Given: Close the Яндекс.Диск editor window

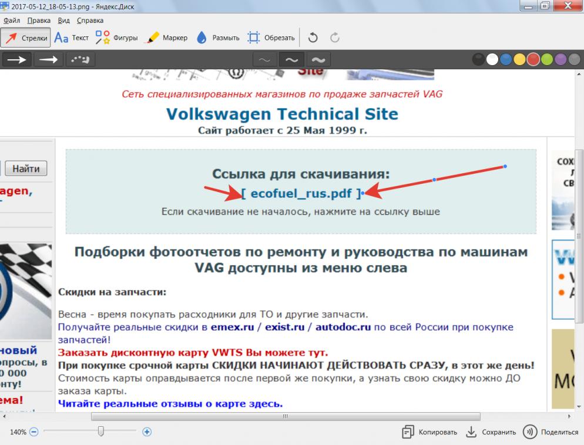Looking at the screenshot, I should 568,6.
